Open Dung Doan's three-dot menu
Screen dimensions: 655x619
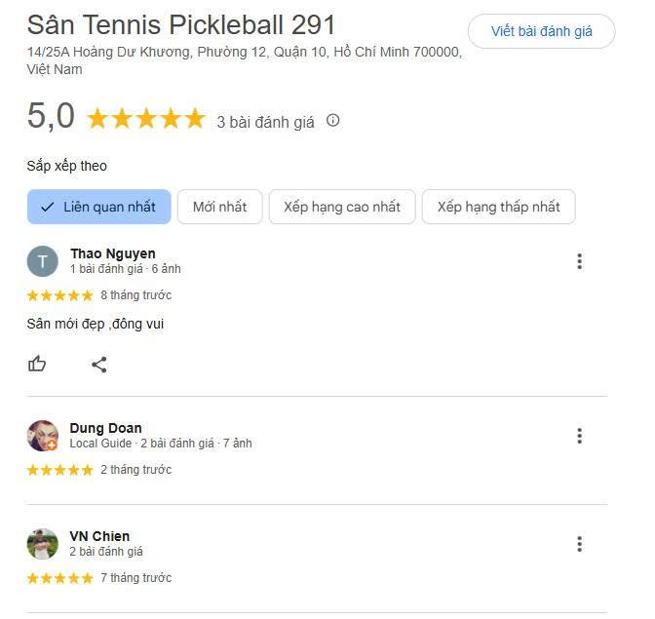(x=579, y=436)
